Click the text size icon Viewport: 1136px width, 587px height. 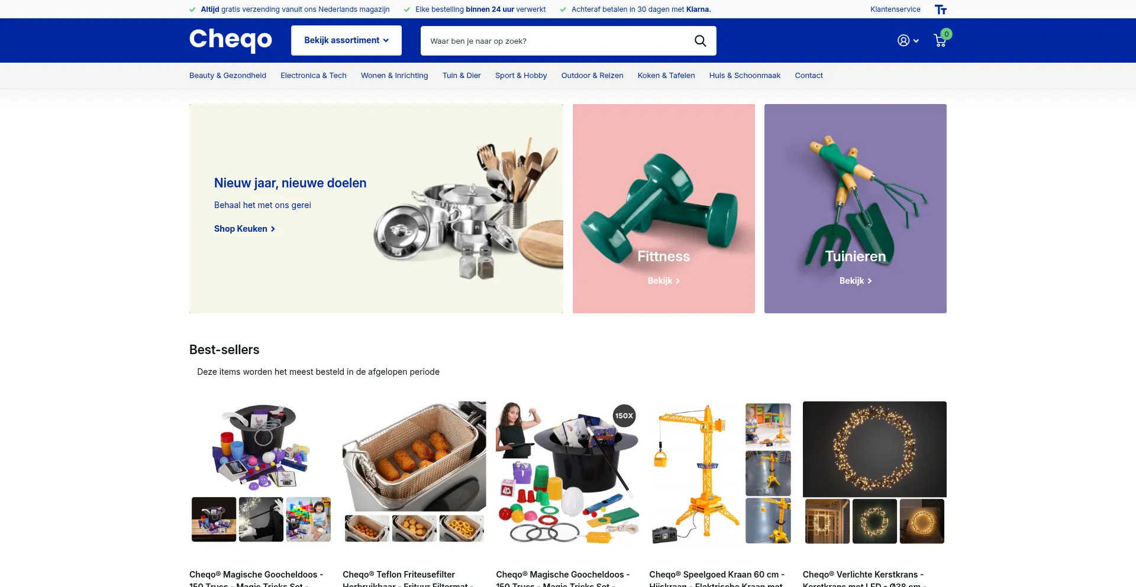point(941,9)
